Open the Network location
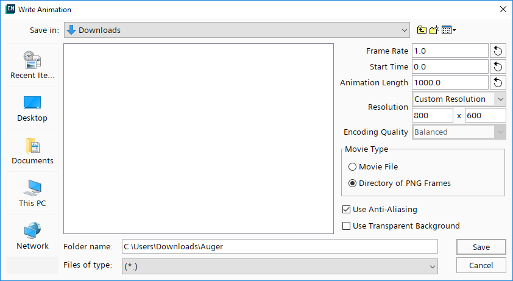Viewport: 513px width, 281px height. (x=32, y=236)
